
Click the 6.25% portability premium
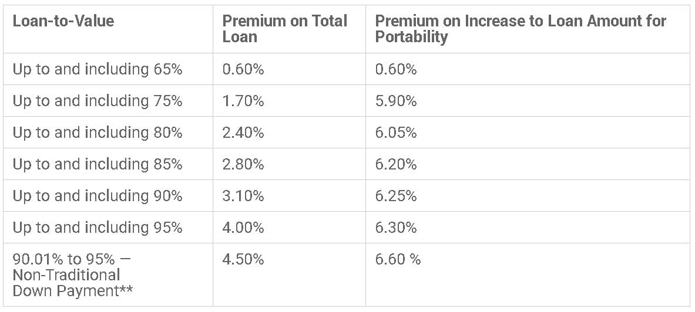pos(396,196)
